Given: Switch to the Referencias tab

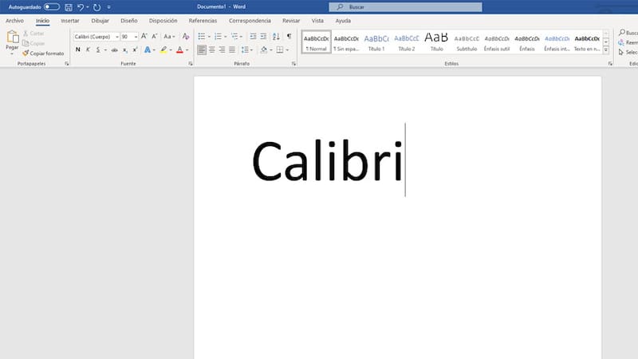Looking at the screenshot, I should coord(203,21).
